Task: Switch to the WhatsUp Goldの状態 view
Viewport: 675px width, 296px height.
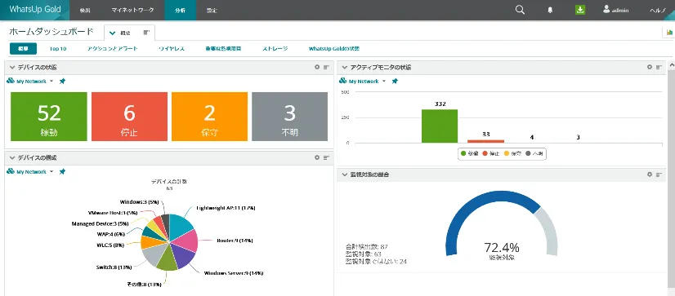Action: [x=334, y=49]
